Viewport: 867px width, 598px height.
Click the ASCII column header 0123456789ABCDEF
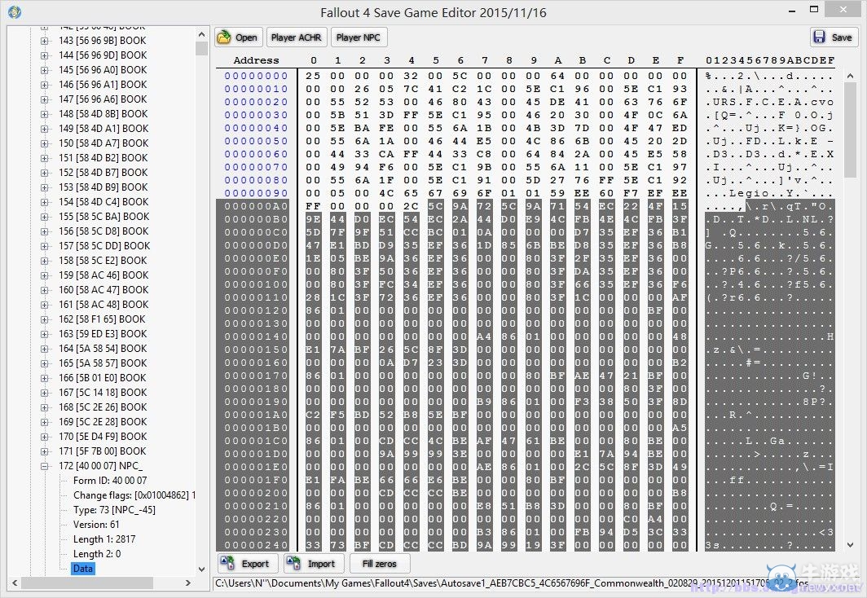[x=770, y=60]
